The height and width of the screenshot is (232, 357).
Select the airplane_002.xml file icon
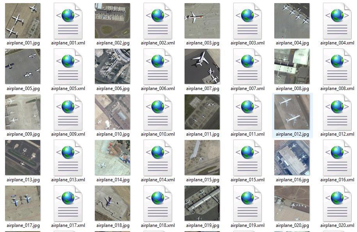(x=158, y=21)
